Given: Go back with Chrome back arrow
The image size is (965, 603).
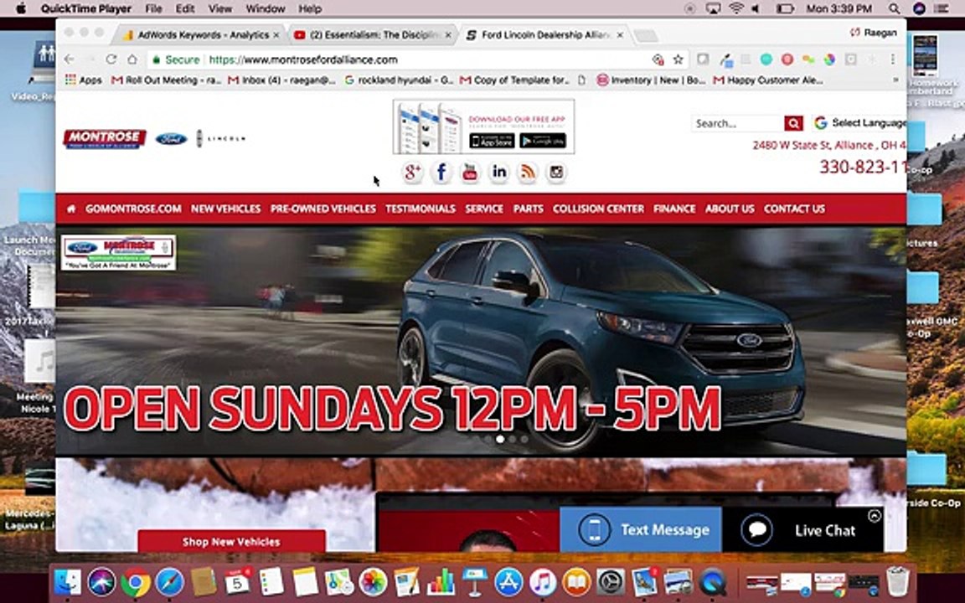Looking at the screenshot, I should 69,59.
